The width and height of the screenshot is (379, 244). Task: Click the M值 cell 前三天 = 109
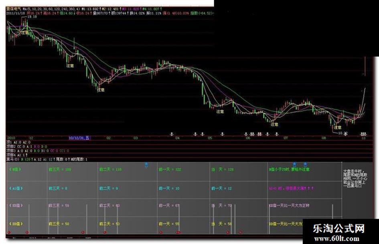coord(60,169)
